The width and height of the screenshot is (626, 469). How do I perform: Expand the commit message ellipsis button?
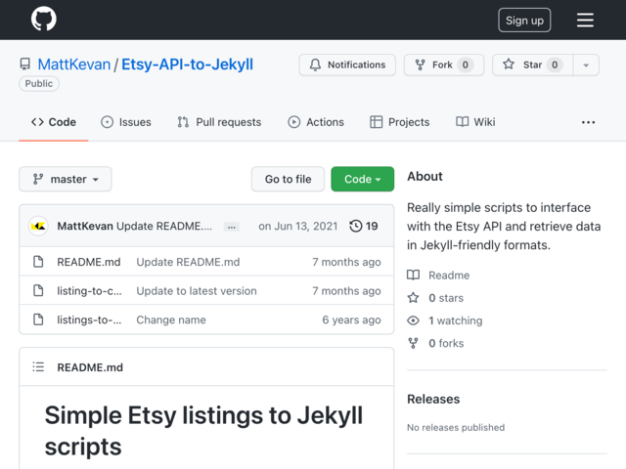[232, 227]
